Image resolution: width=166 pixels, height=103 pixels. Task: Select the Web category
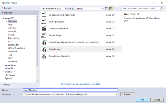10,25
